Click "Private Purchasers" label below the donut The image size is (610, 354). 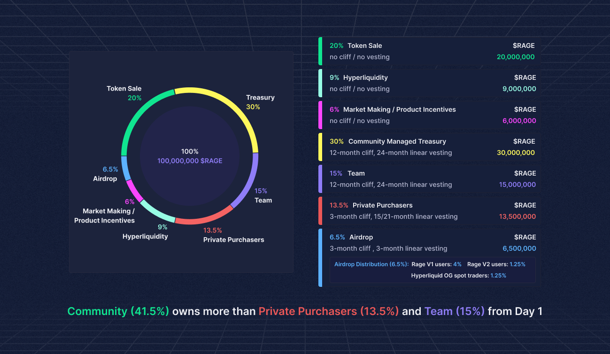pos(234,240)
